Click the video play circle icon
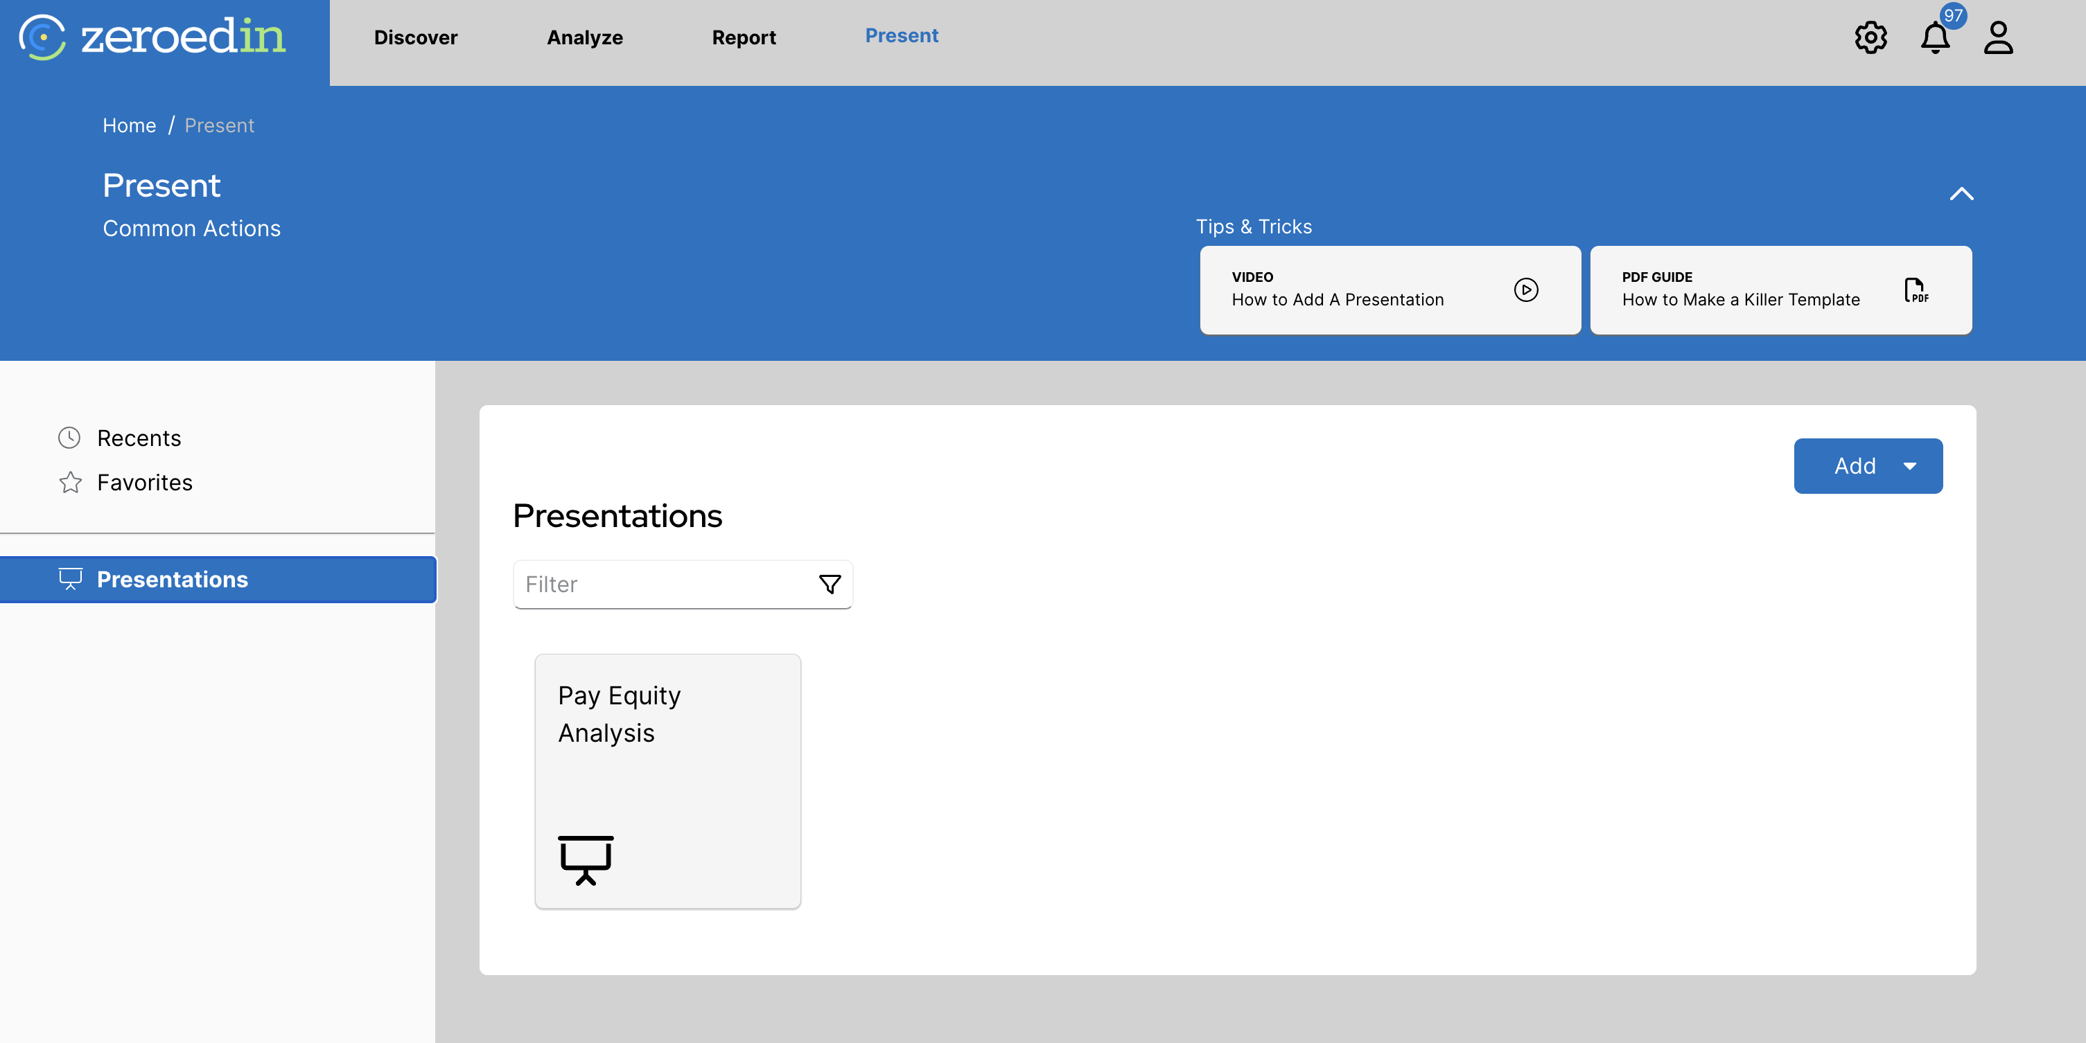This screenshot has width=2086, height=1043. pos(1525,289)
